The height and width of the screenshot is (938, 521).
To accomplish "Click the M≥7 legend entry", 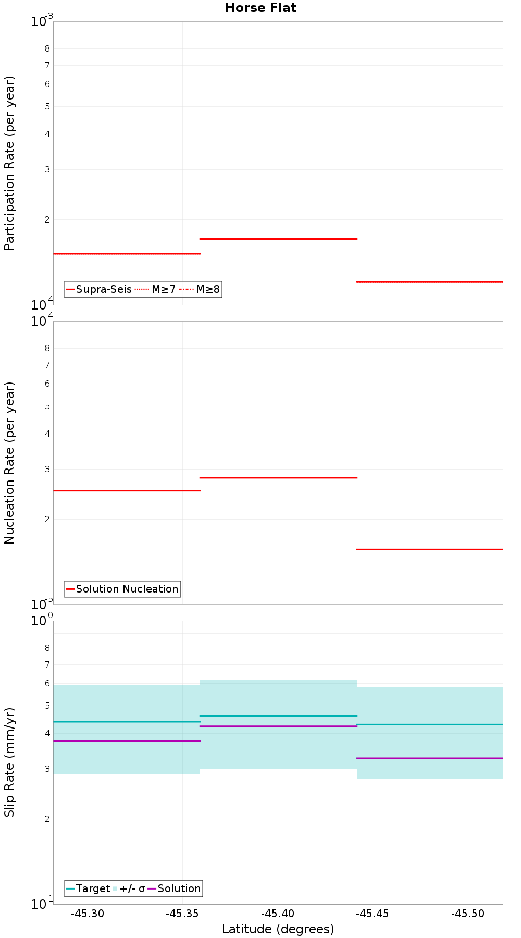I will point(155,289).
